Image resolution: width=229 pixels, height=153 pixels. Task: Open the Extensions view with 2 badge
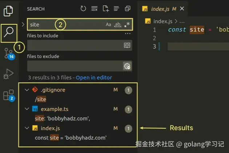(x=9, y=95)
